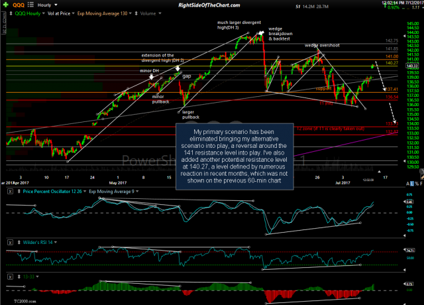424x305 pixels.
Task: Click the 28.7M volume figure
Action: click(x=322, y=7)
